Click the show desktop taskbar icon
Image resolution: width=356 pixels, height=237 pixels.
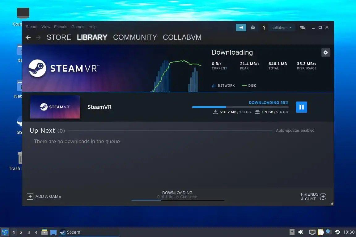53,232
